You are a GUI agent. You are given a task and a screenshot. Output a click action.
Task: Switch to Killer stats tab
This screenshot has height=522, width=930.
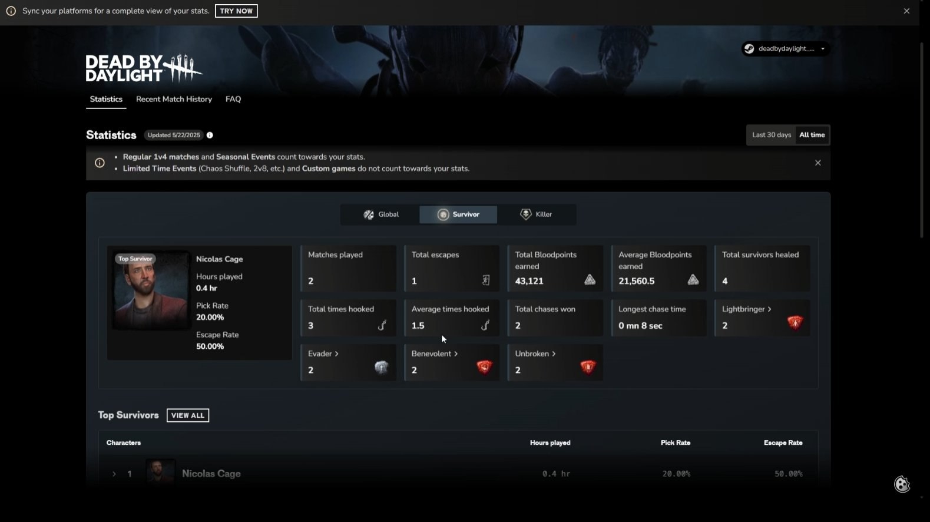click(536, 214)
